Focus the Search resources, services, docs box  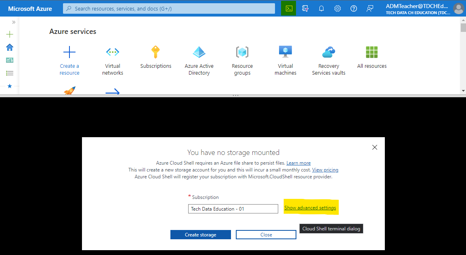click(x=169, y=8)
